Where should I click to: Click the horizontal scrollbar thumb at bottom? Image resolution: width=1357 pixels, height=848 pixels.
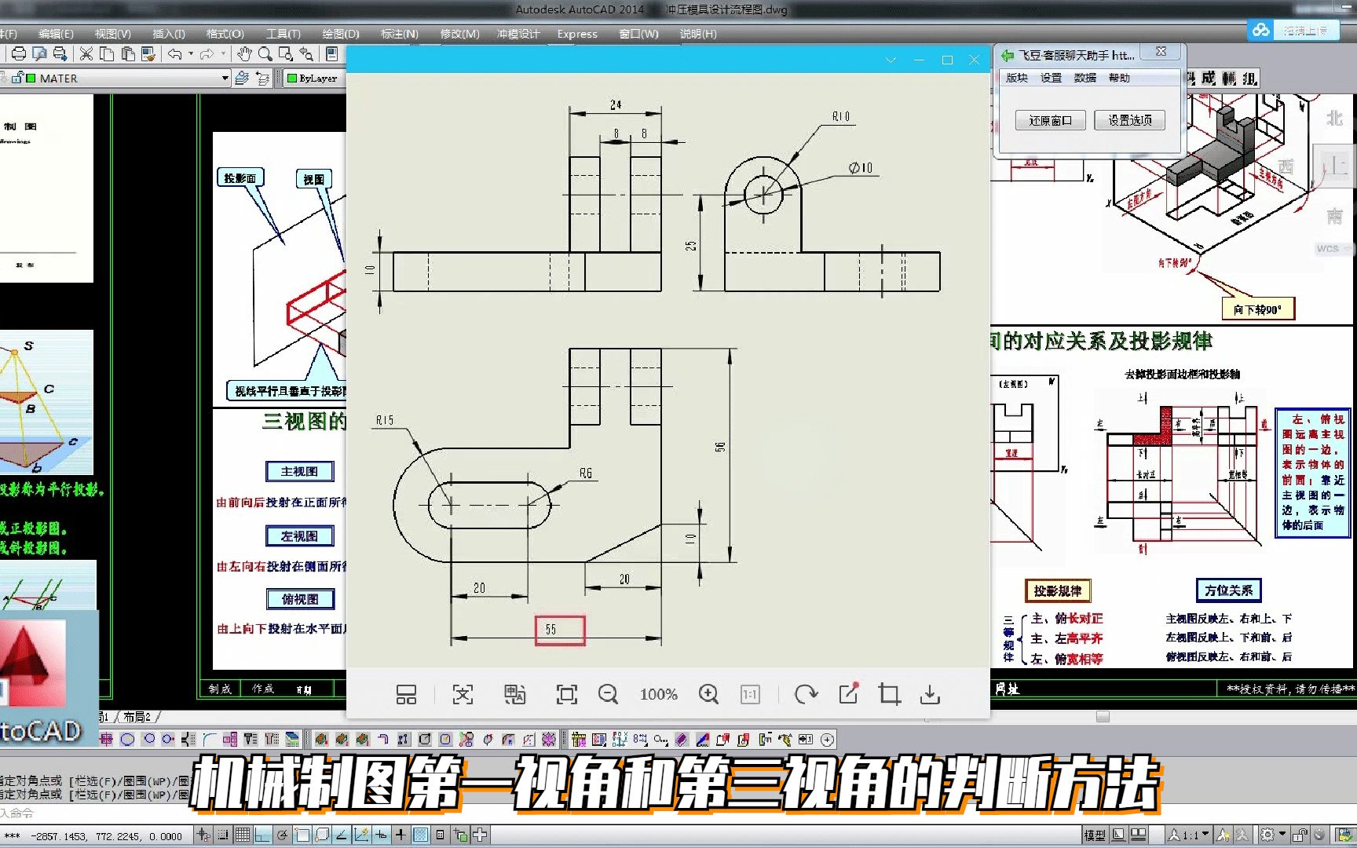pyautogui.click(x=1103, y=716)
